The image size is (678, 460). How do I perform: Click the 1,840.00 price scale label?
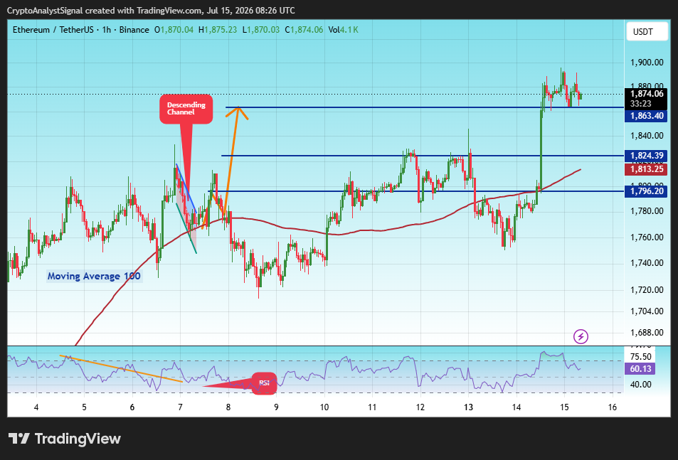click(x=647, y=136)
